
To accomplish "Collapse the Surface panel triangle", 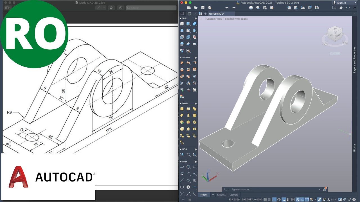I will point(181,58).
